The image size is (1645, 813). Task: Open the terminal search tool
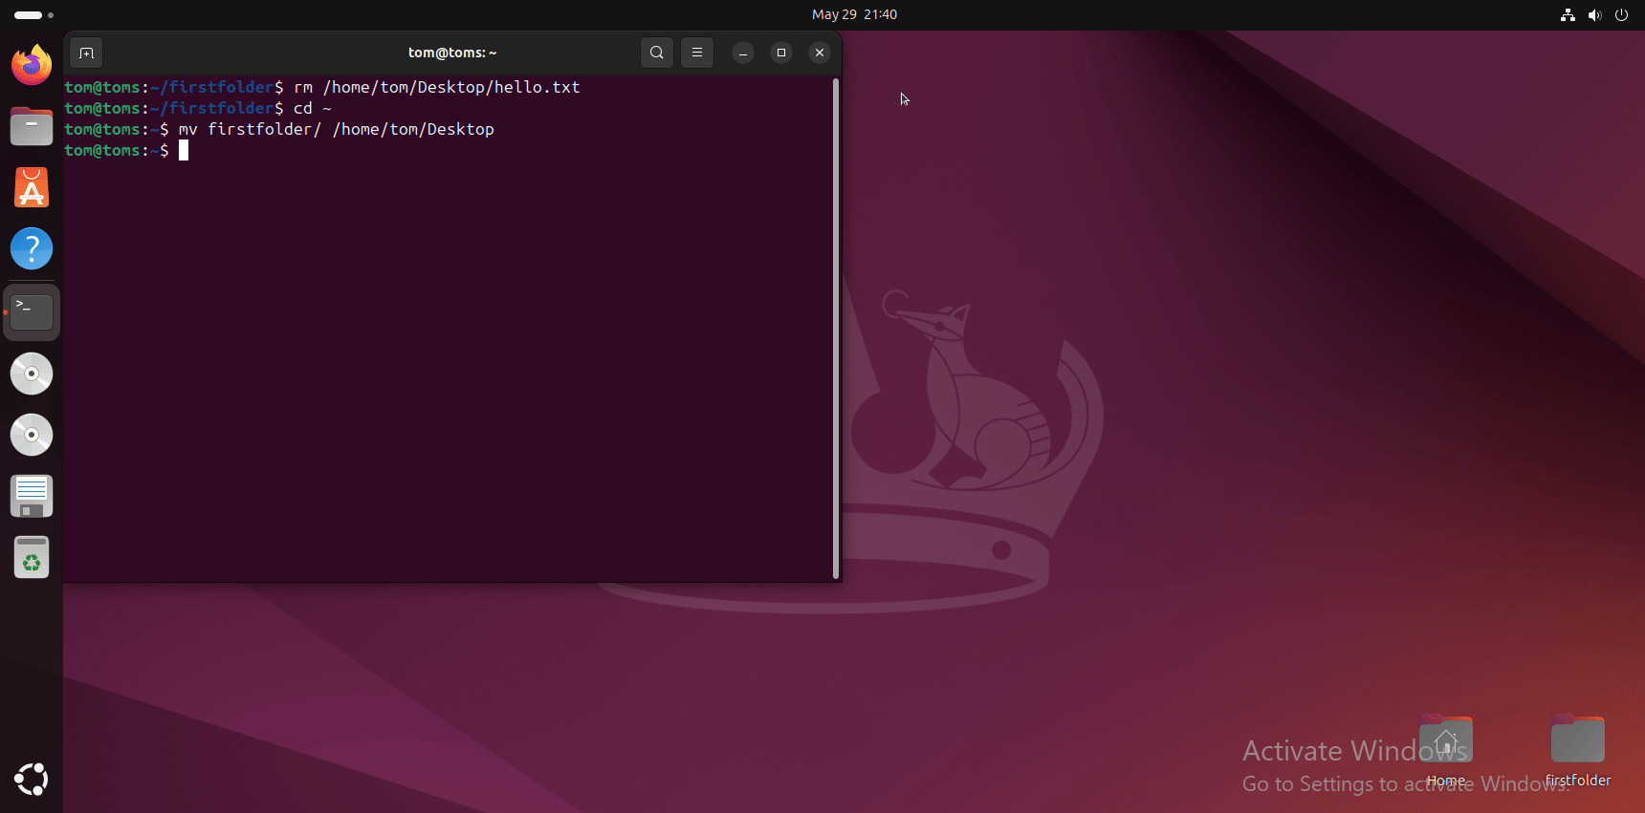[x=657, y=53]
